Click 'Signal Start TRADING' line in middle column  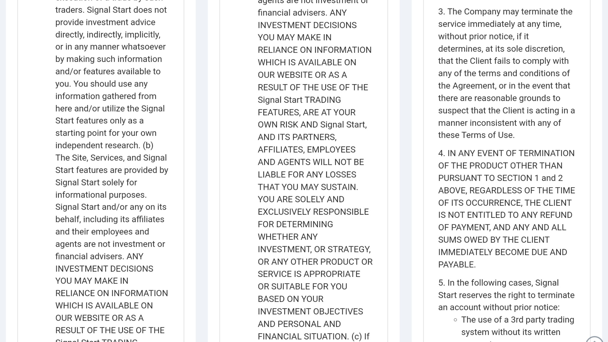tap(299, 100)
